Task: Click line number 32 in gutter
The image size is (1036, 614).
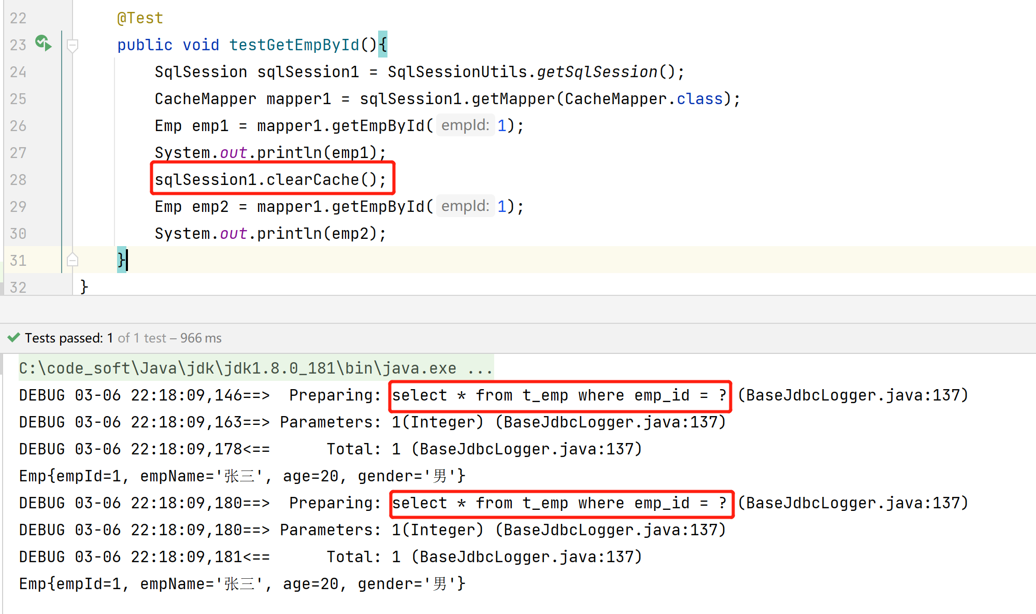Action: (x=18, y=288)
